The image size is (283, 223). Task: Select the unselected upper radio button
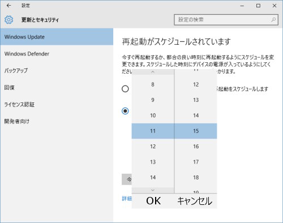[x=125, y=89]
